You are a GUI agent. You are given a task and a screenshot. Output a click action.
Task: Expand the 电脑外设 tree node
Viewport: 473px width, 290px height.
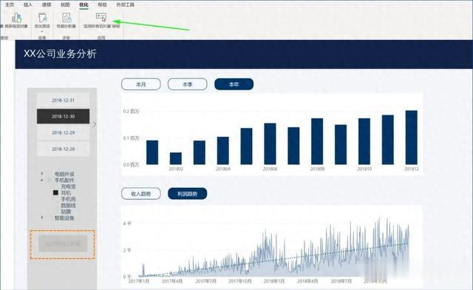coord(42,174)
